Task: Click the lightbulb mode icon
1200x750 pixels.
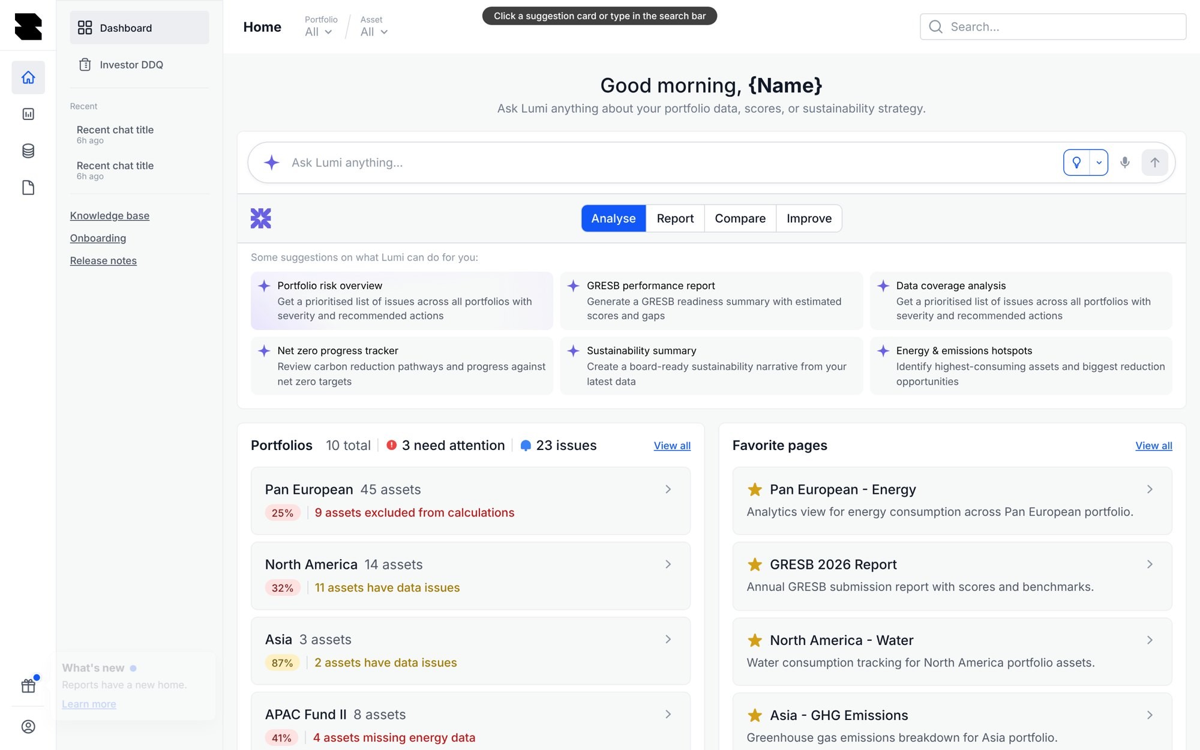Action: 1077,163
